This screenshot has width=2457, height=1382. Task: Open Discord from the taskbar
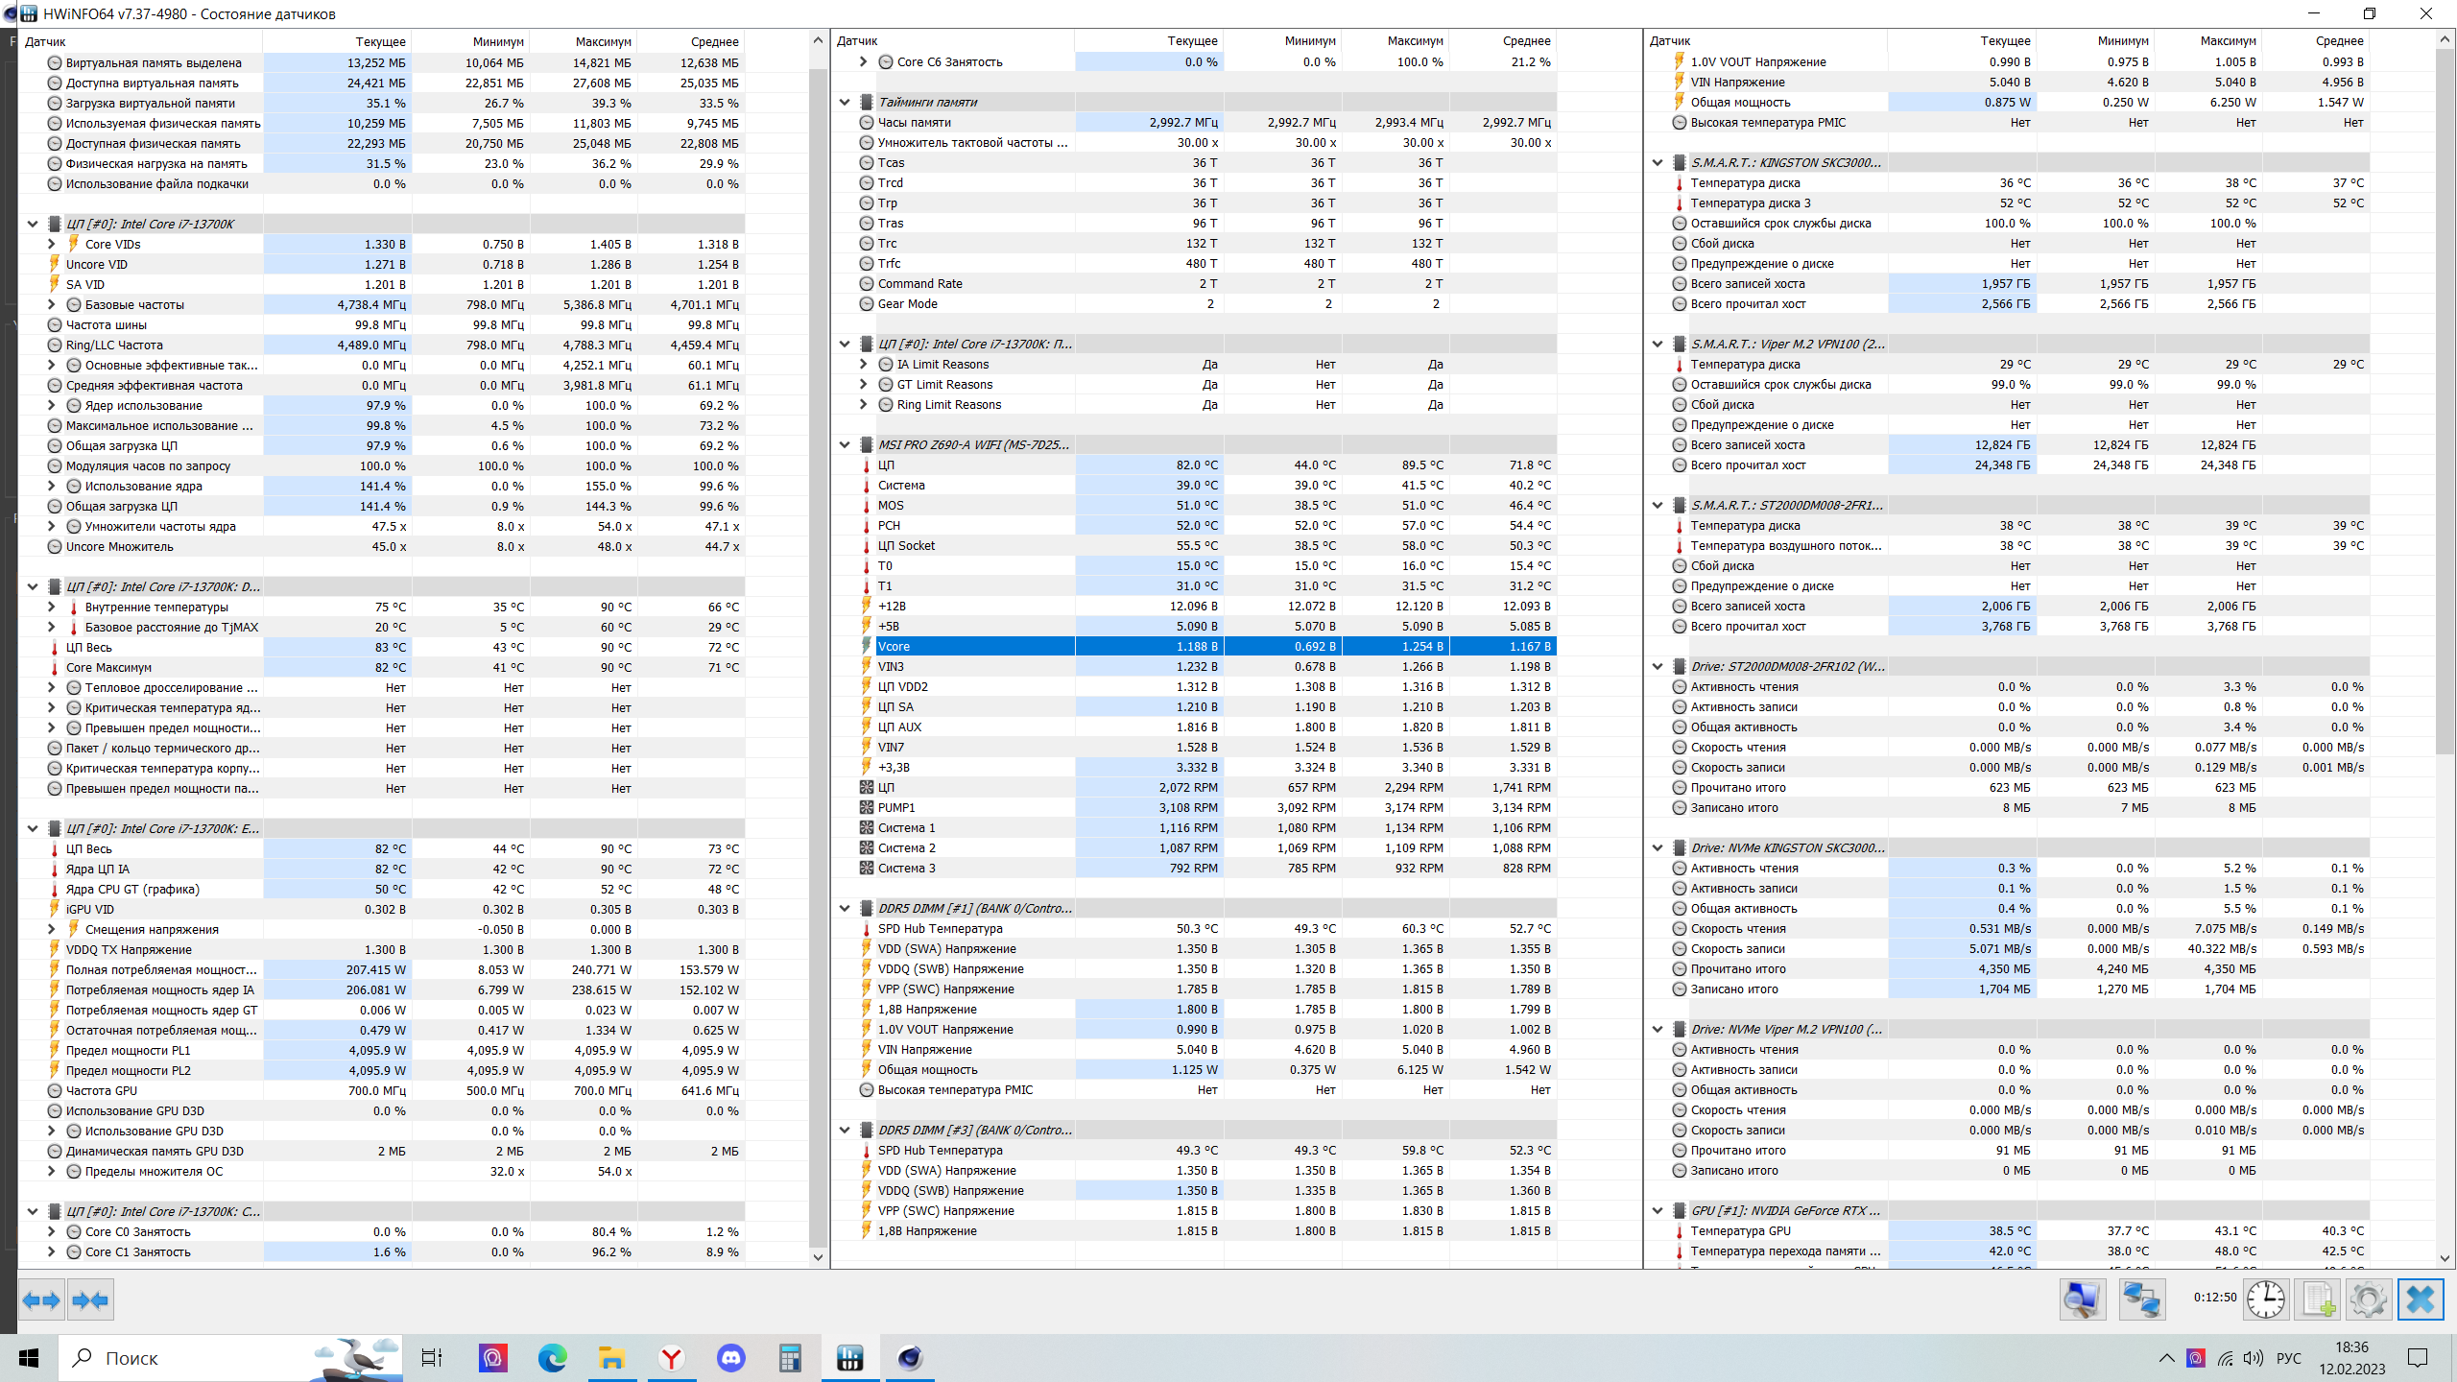730,1358
